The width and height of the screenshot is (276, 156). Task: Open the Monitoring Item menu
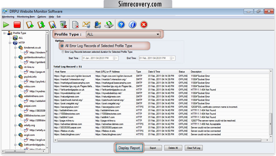tap(26, 17)
